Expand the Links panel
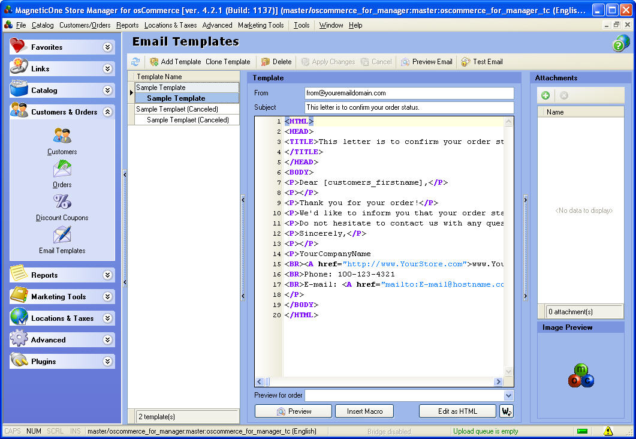 tap(107, 68)
